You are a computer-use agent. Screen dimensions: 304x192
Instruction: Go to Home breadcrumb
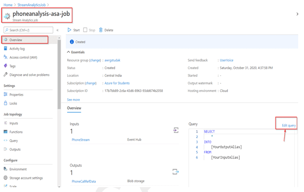[8, 5]
